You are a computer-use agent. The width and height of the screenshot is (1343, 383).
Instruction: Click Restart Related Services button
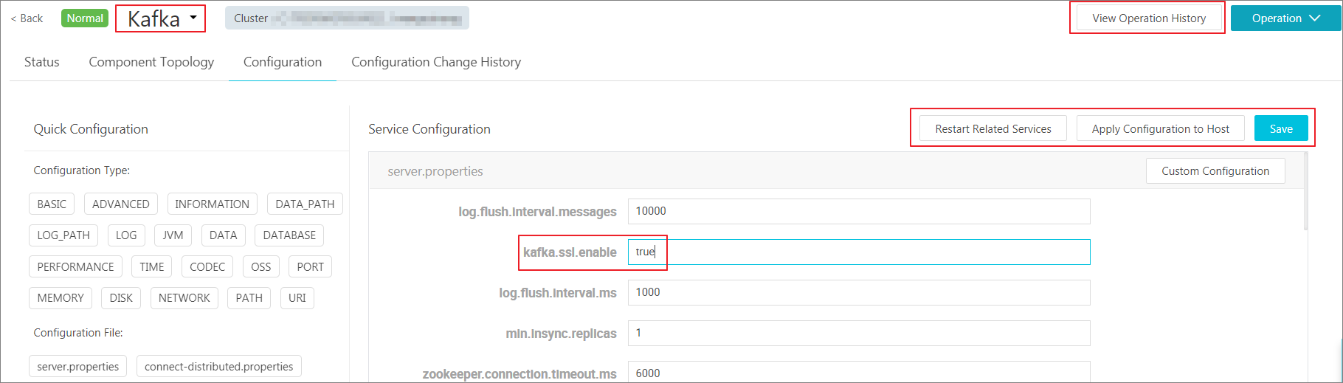(993, 128)
